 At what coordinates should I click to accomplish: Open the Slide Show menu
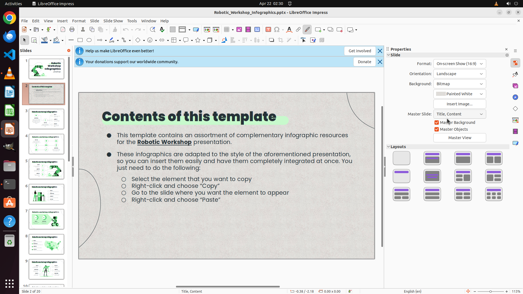tap(113, 21)
